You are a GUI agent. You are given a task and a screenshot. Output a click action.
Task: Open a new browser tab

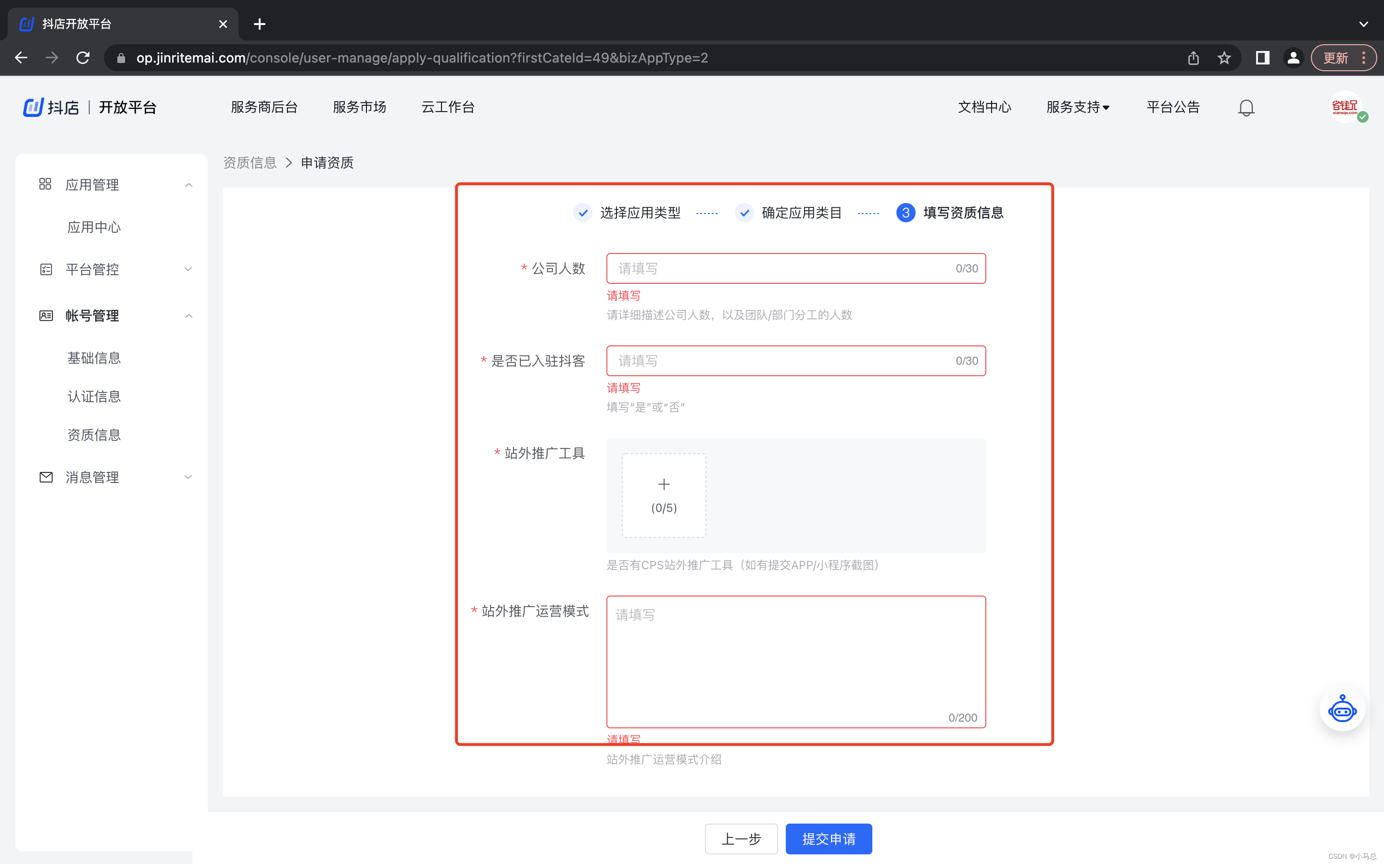click(x=259, y=24)
